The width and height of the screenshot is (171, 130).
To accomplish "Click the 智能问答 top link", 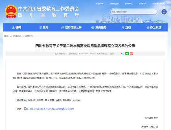I will [x=99, y=4].
